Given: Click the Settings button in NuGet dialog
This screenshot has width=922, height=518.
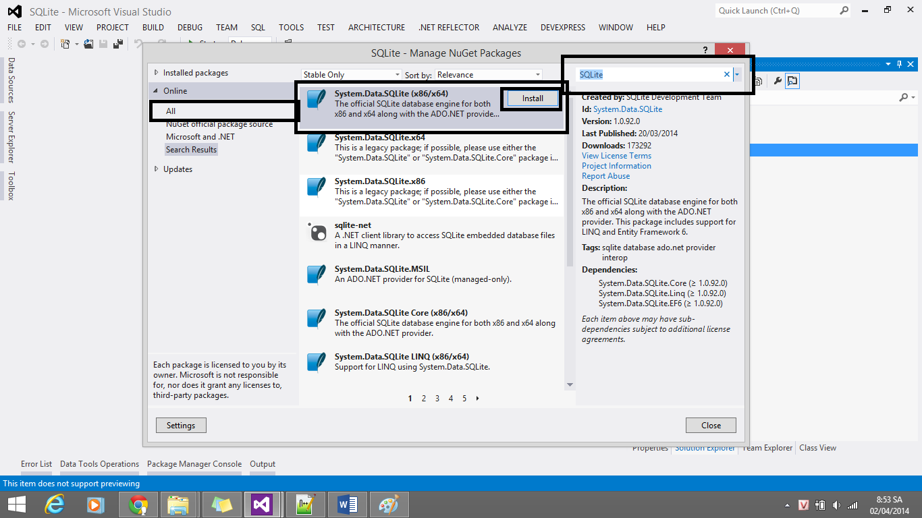Looking at the screenshot, I should (x=181, y=426).
